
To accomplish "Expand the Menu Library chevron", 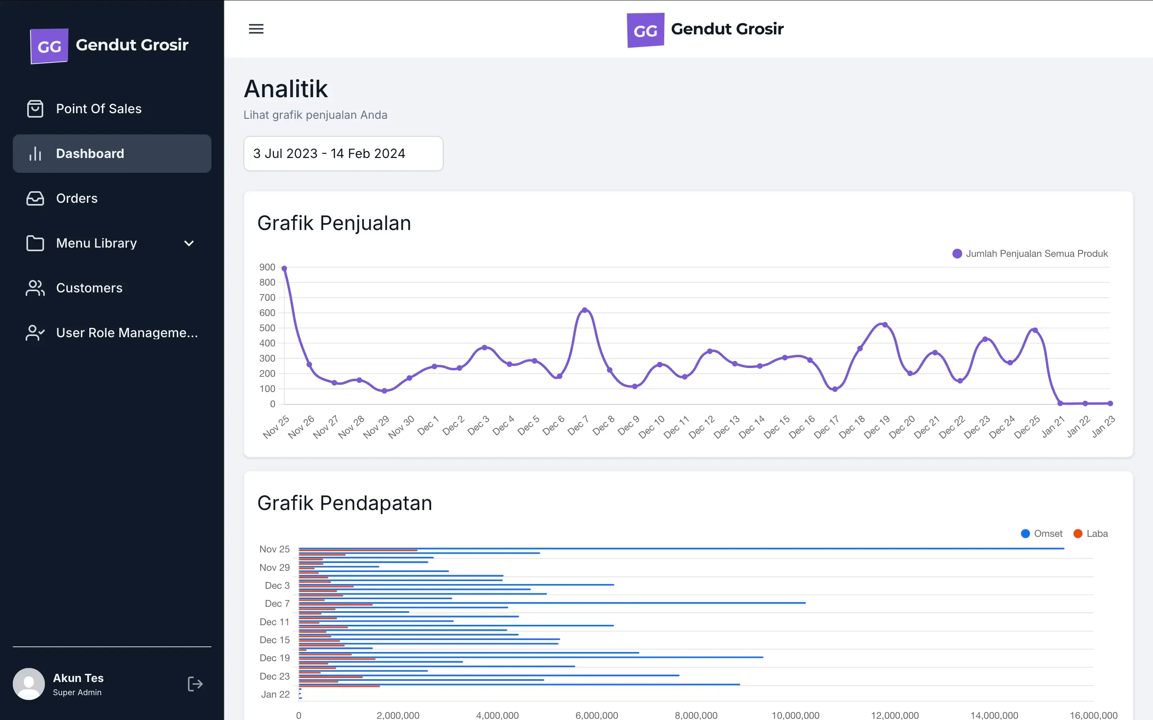I will pos(189,243).
